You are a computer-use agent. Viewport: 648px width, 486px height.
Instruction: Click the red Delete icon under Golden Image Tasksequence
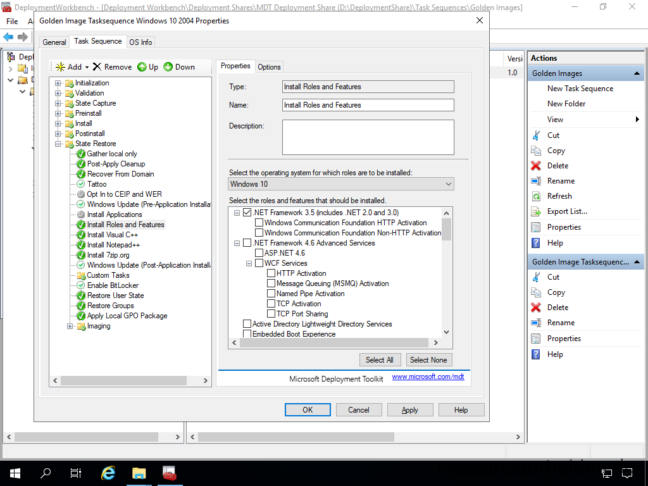coord(536,308)
